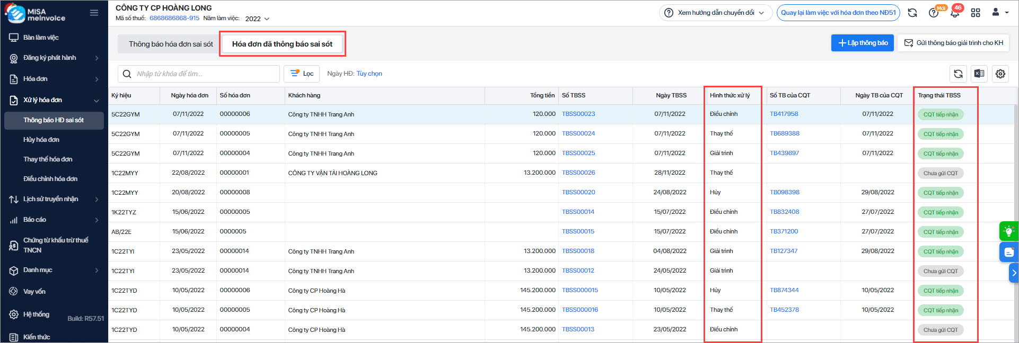Open the help question mark icon
1019x343 pixels.
(934, 13)
